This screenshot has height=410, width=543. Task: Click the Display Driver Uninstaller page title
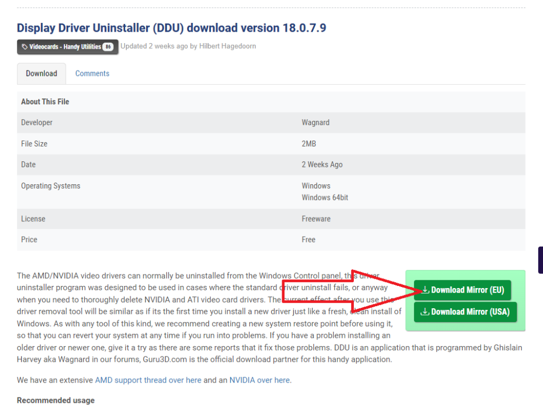pos(171,27)
